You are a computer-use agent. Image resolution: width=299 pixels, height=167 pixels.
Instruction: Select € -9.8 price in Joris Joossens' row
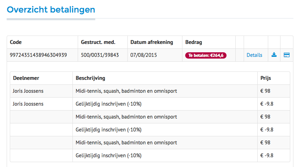pyautogui.click(x=267, y=104)
